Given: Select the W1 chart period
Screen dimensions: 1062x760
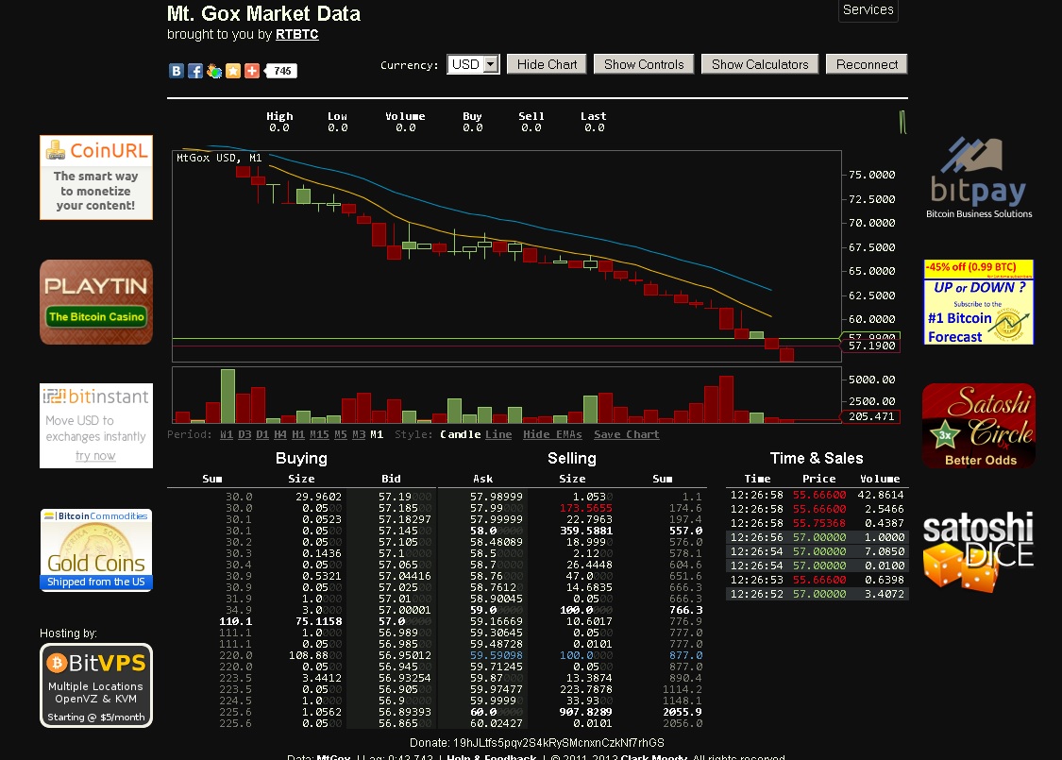Looking at the screenshot, I should [x=227, y=435].
